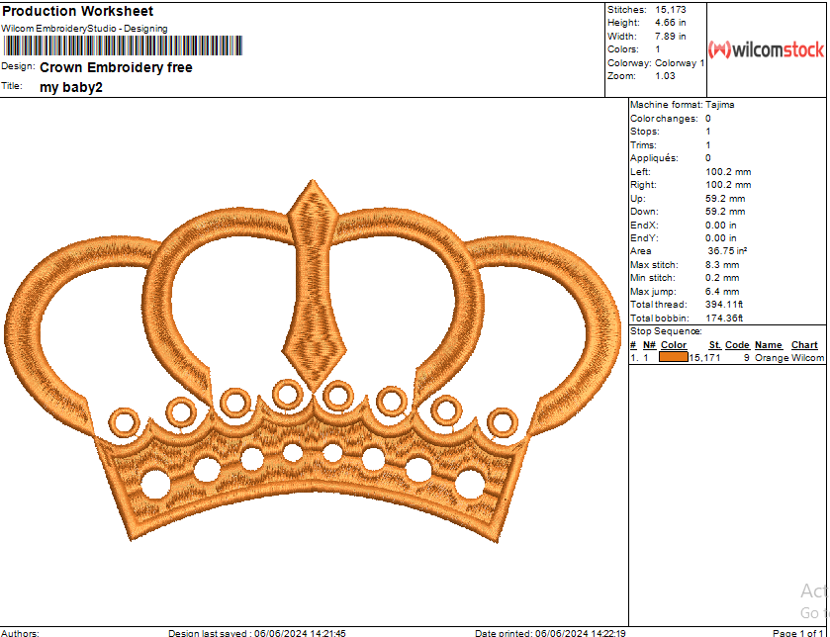Select the design name 'Crown Embroidery free'
The width and height of the screenshot is (830, 637).
(116, 67)
